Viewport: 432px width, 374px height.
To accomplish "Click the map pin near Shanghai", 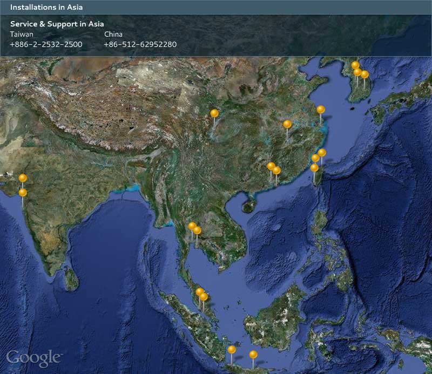I will pyautogui.click(x=321, y=110).
